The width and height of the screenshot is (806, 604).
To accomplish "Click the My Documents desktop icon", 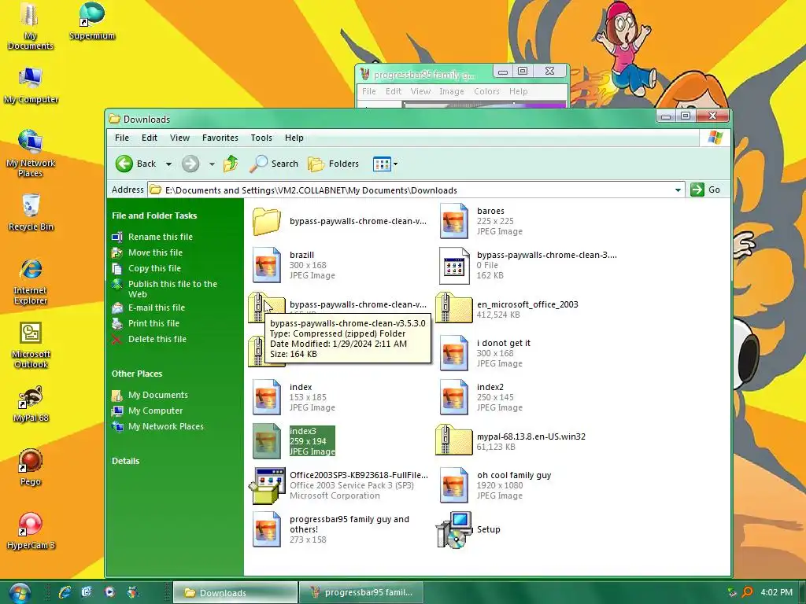I will click(x=31, y=26).
